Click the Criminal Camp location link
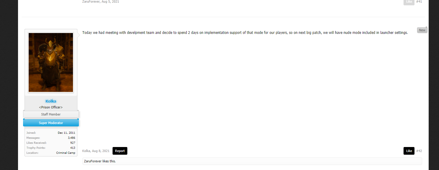Viewport: 439px width, 170px height. (66, 153)
